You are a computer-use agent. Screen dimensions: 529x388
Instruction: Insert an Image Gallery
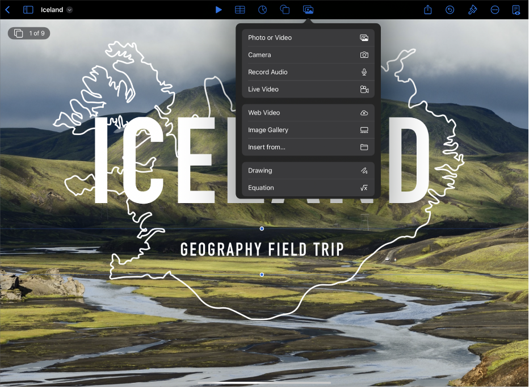[308, 130]
